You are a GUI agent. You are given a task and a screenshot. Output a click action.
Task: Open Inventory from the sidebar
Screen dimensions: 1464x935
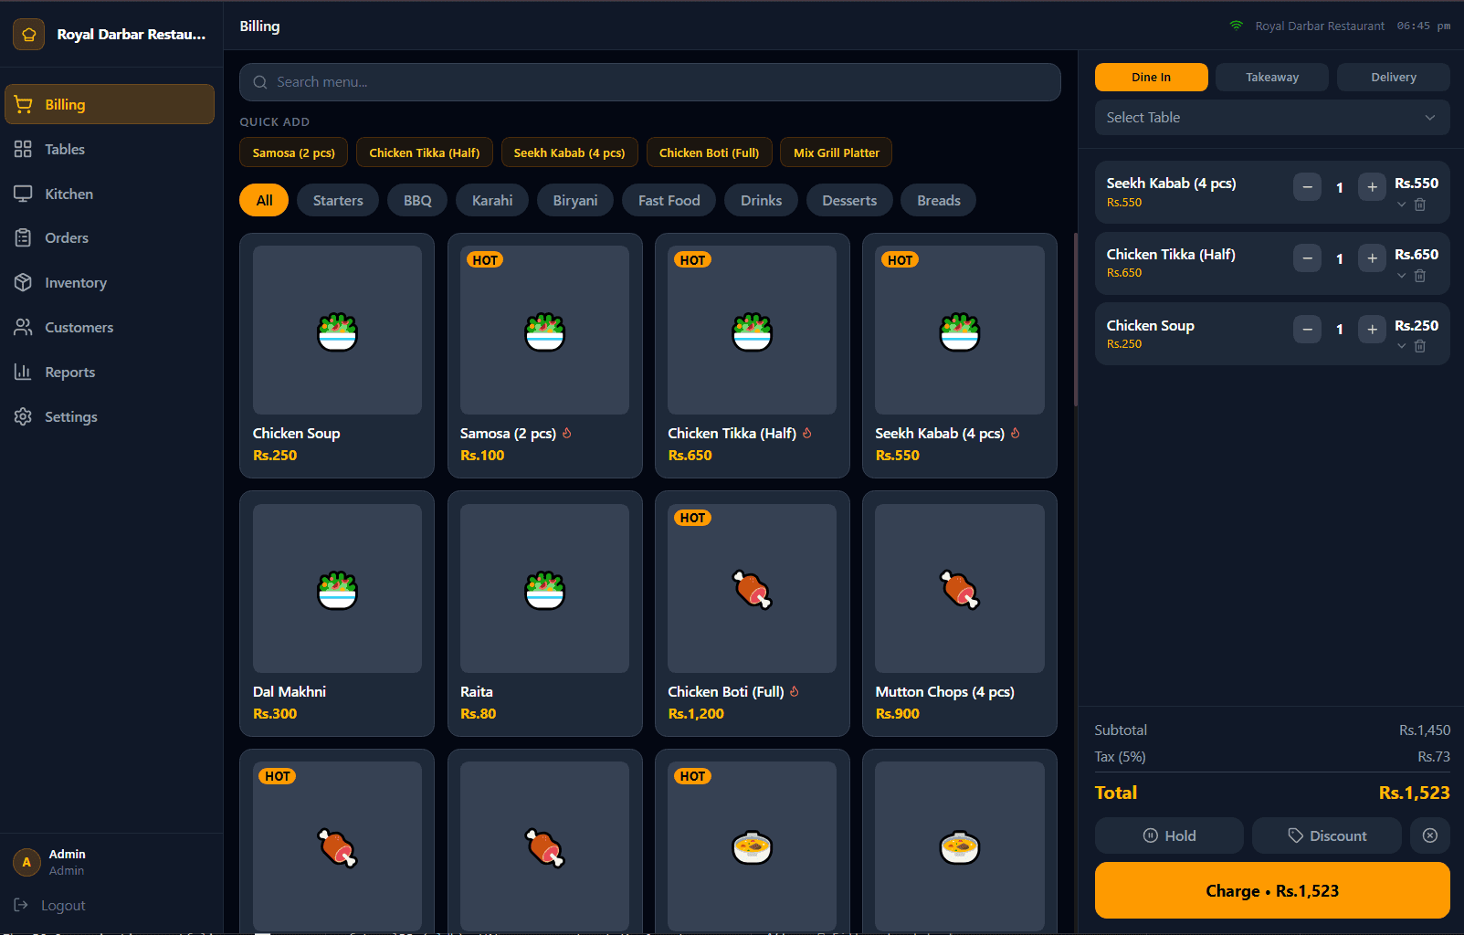(23, 282)
